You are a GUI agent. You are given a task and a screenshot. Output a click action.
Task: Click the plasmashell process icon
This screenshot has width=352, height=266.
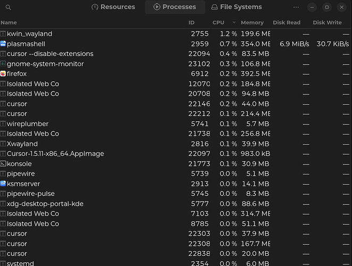click(x=3, y=44)
